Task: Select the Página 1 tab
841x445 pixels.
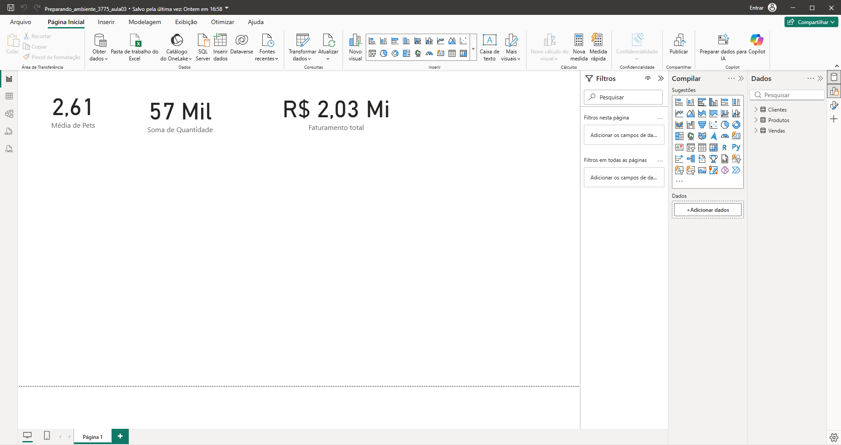Action: pyautogui.click(x=92, y=437)
